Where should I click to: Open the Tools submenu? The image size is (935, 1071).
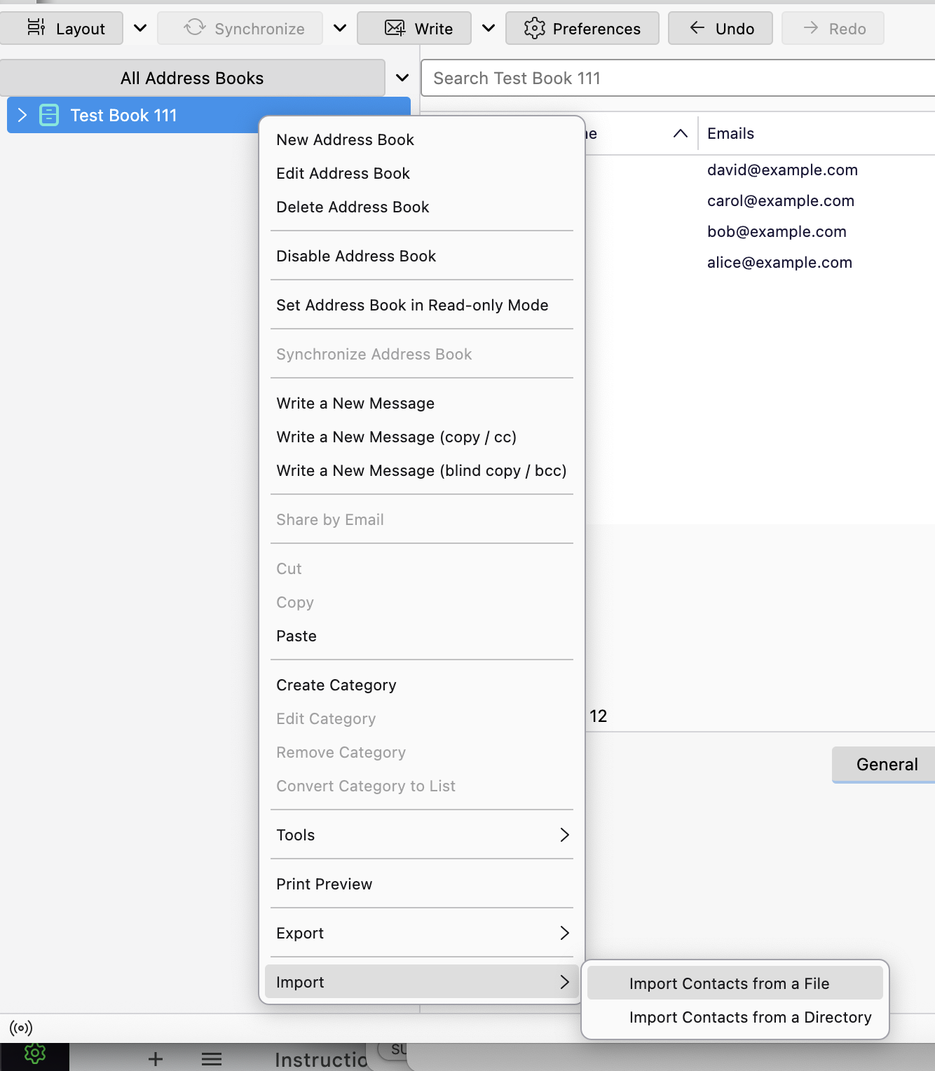(x=421, y=835)
